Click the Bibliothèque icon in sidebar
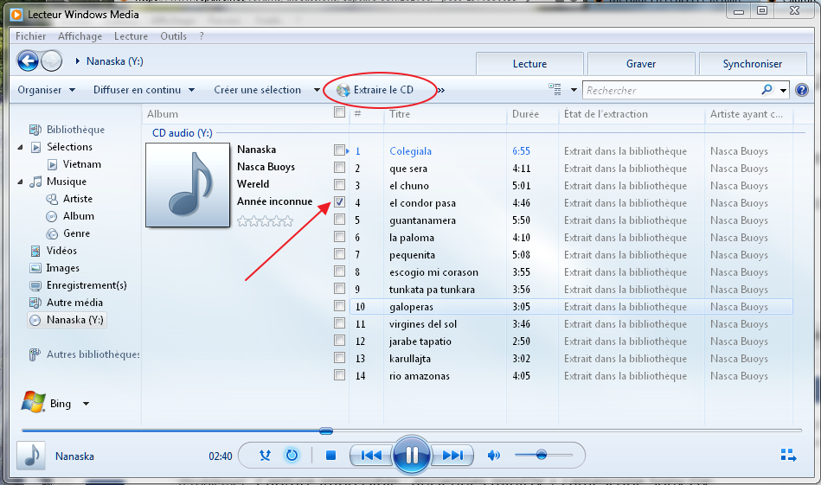821x485 pixels. [x=35, y=129]
